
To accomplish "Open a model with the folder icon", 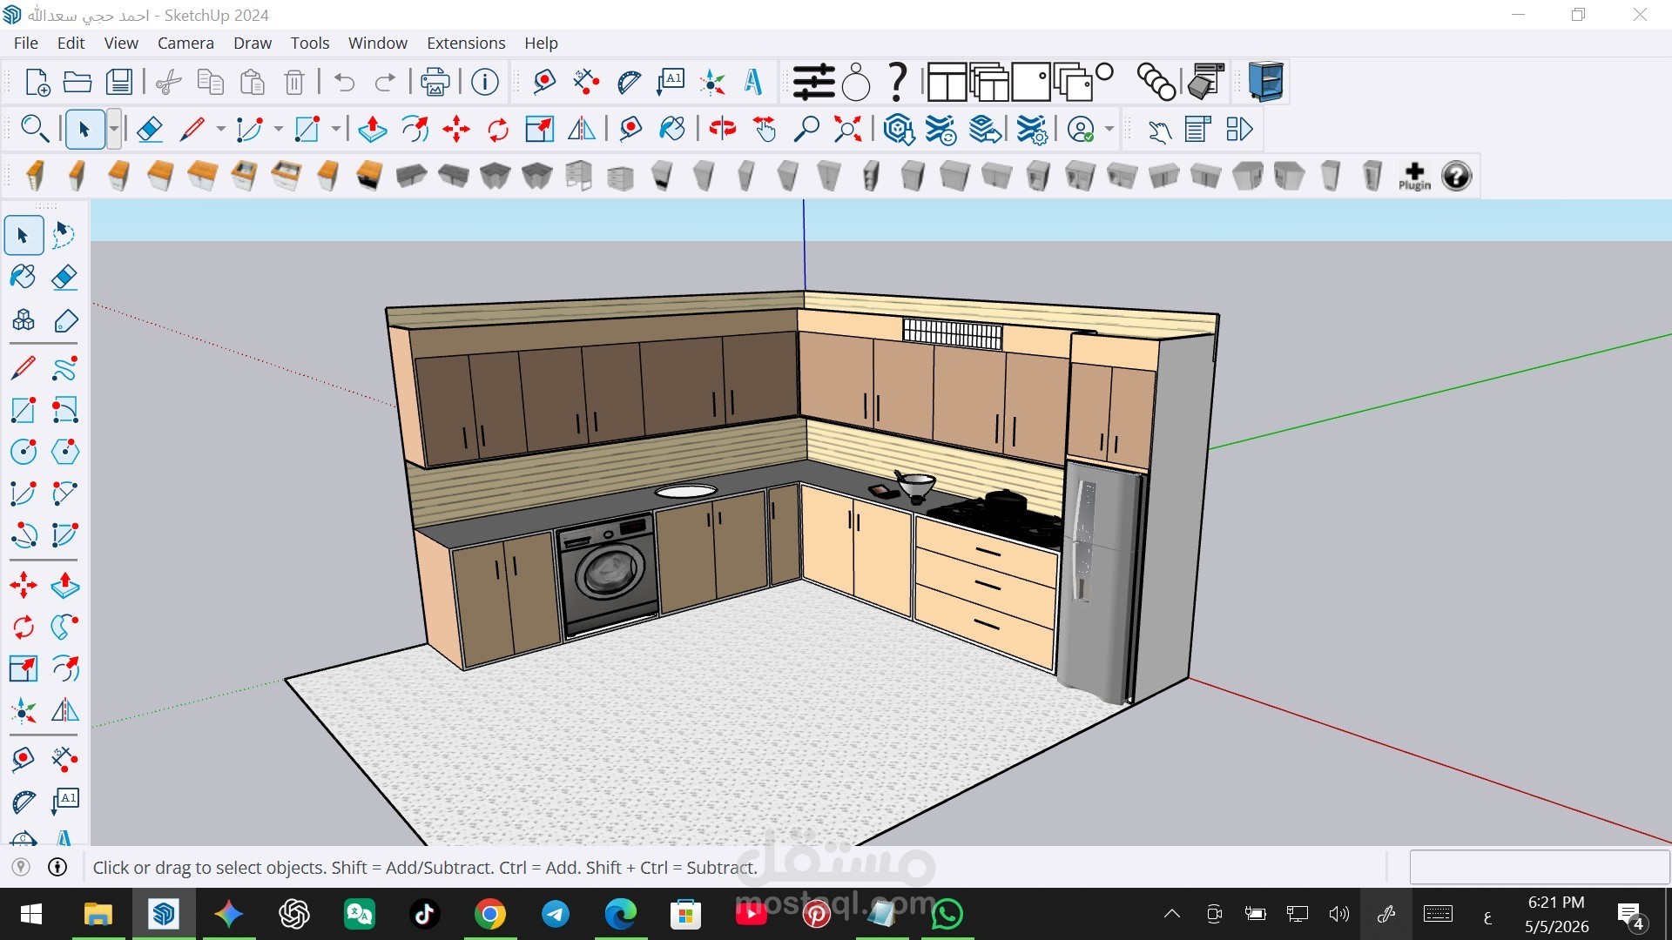I will click(78, 82).
